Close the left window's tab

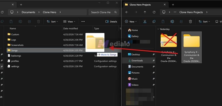[x=13, y=5]
